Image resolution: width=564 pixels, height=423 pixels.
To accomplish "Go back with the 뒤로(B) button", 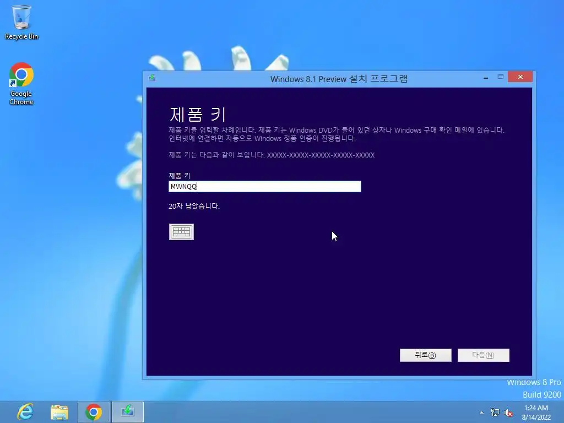I will (426, 355).
